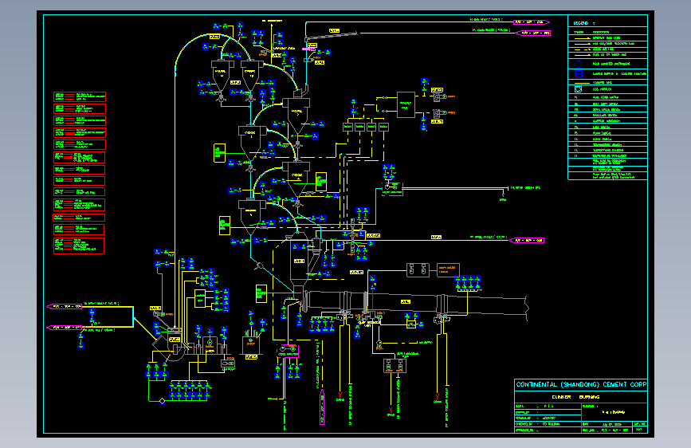Select the blue circle symbol in the legend
The height and width of the screenshot is (448, 691).
point(578,64)
